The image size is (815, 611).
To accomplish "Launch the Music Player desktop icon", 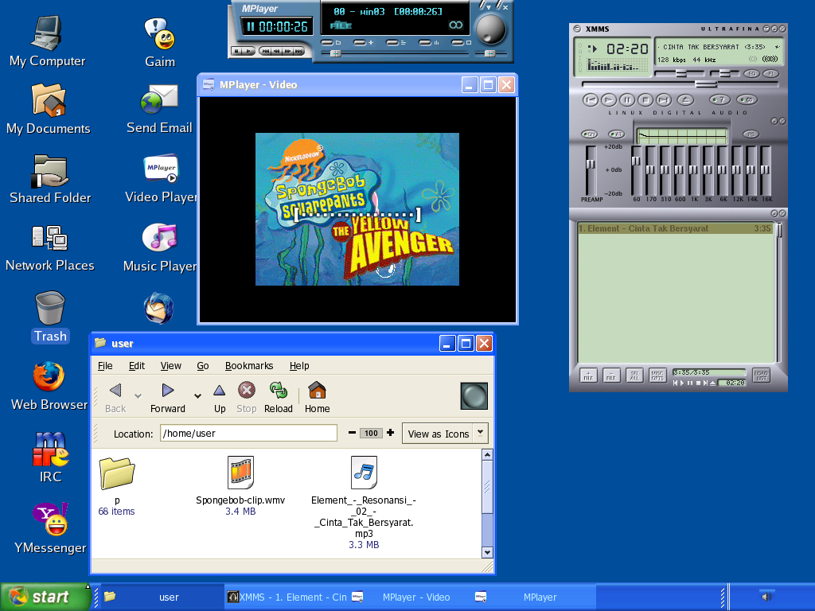I will coord(160,248).
